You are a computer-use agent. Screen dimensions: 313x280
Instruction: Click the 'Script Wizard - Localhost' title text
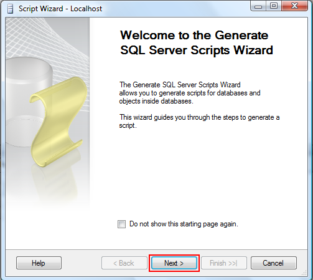pyautogui.click(x=60, y=9)
